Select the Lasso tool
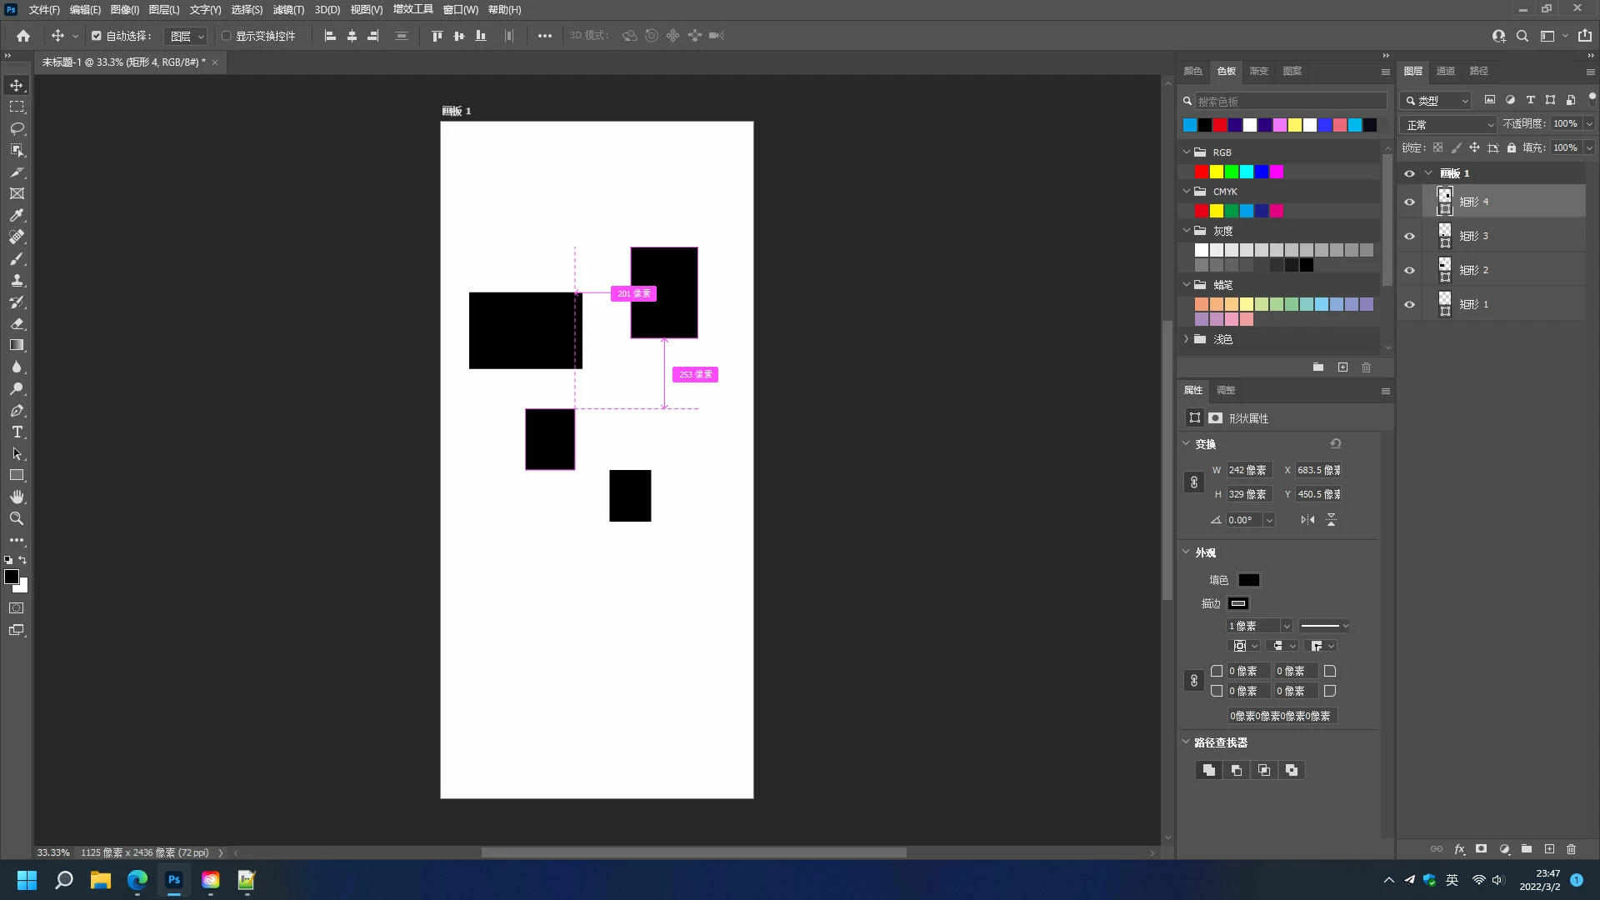This screenshot has height=900, width=1600. 17,128
